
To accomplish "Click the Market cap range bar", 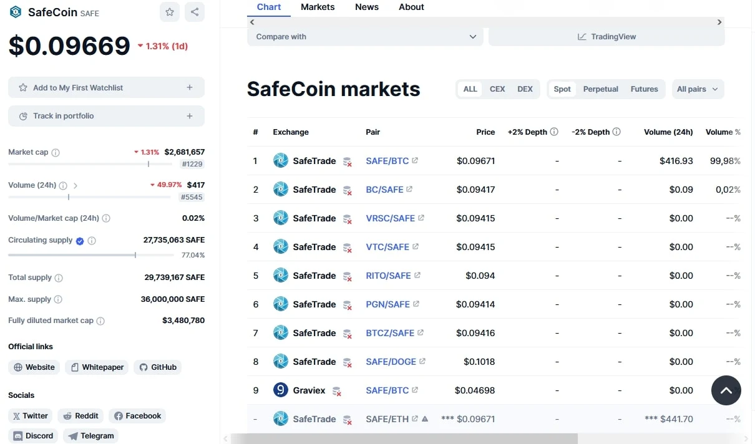I will (90, 164).
